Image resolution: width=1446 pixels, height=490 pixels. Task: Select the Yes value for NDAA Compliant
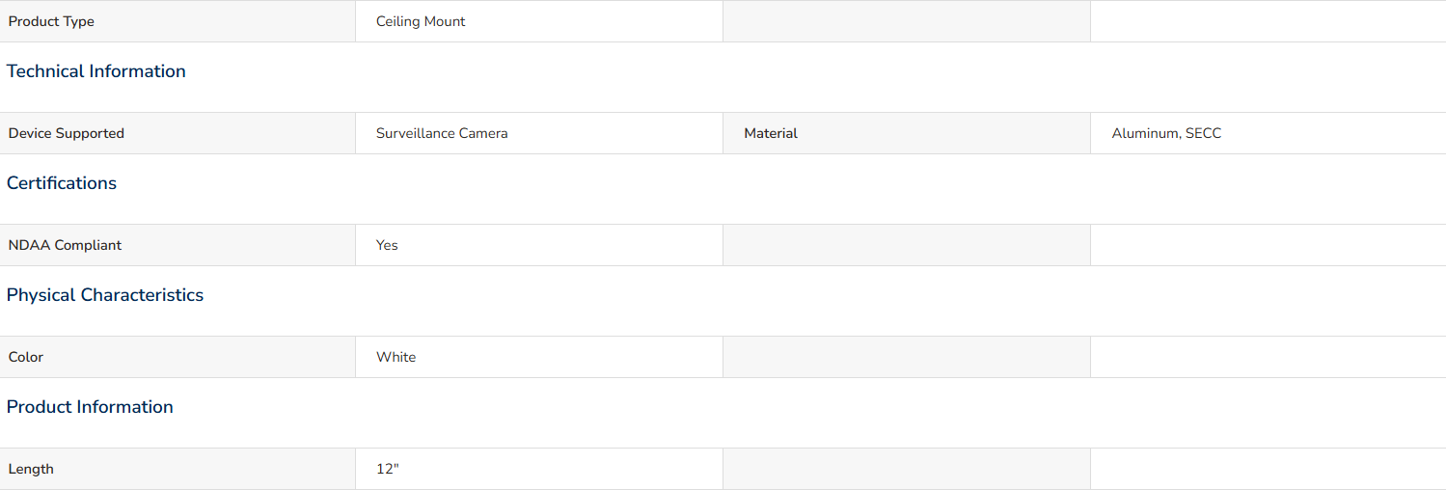[387, 245]
